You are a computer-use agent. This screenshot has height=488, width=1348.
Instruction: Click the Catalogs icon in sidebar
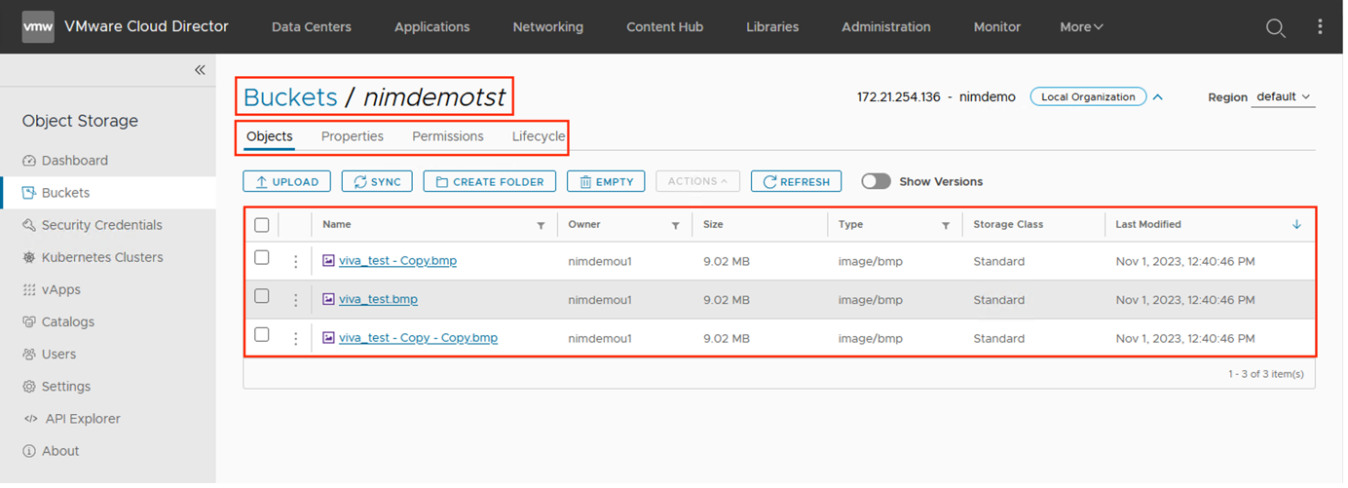coord(29,321)
